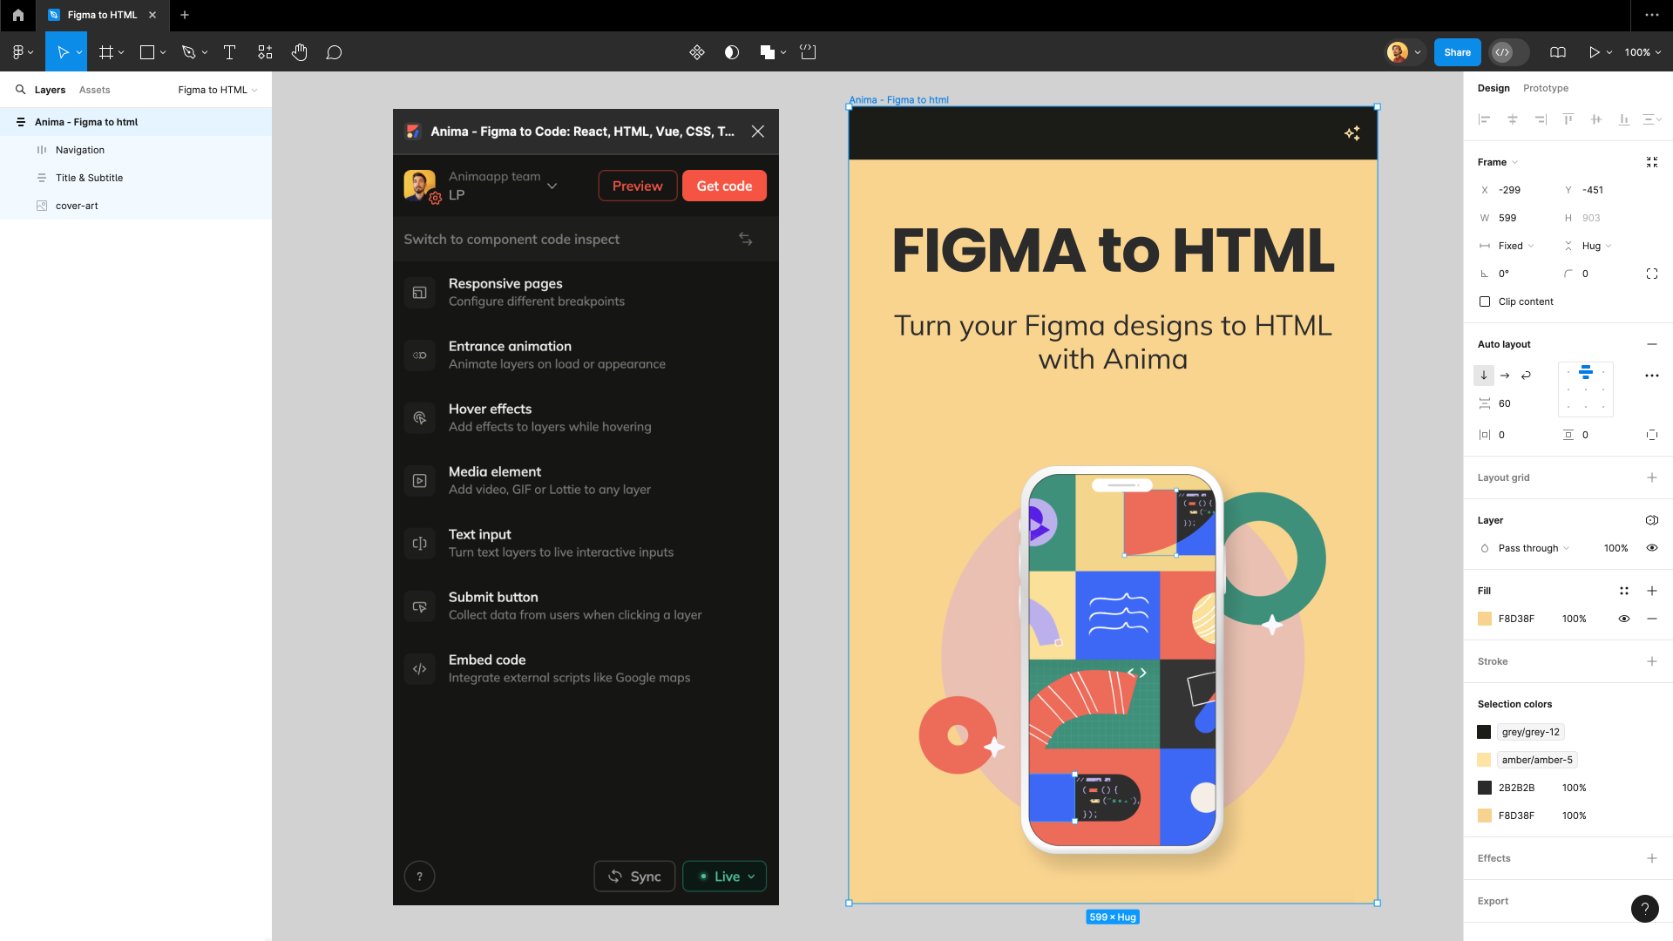
Task: Switch to the Layers tab
Action: click(x=50, y=90)
